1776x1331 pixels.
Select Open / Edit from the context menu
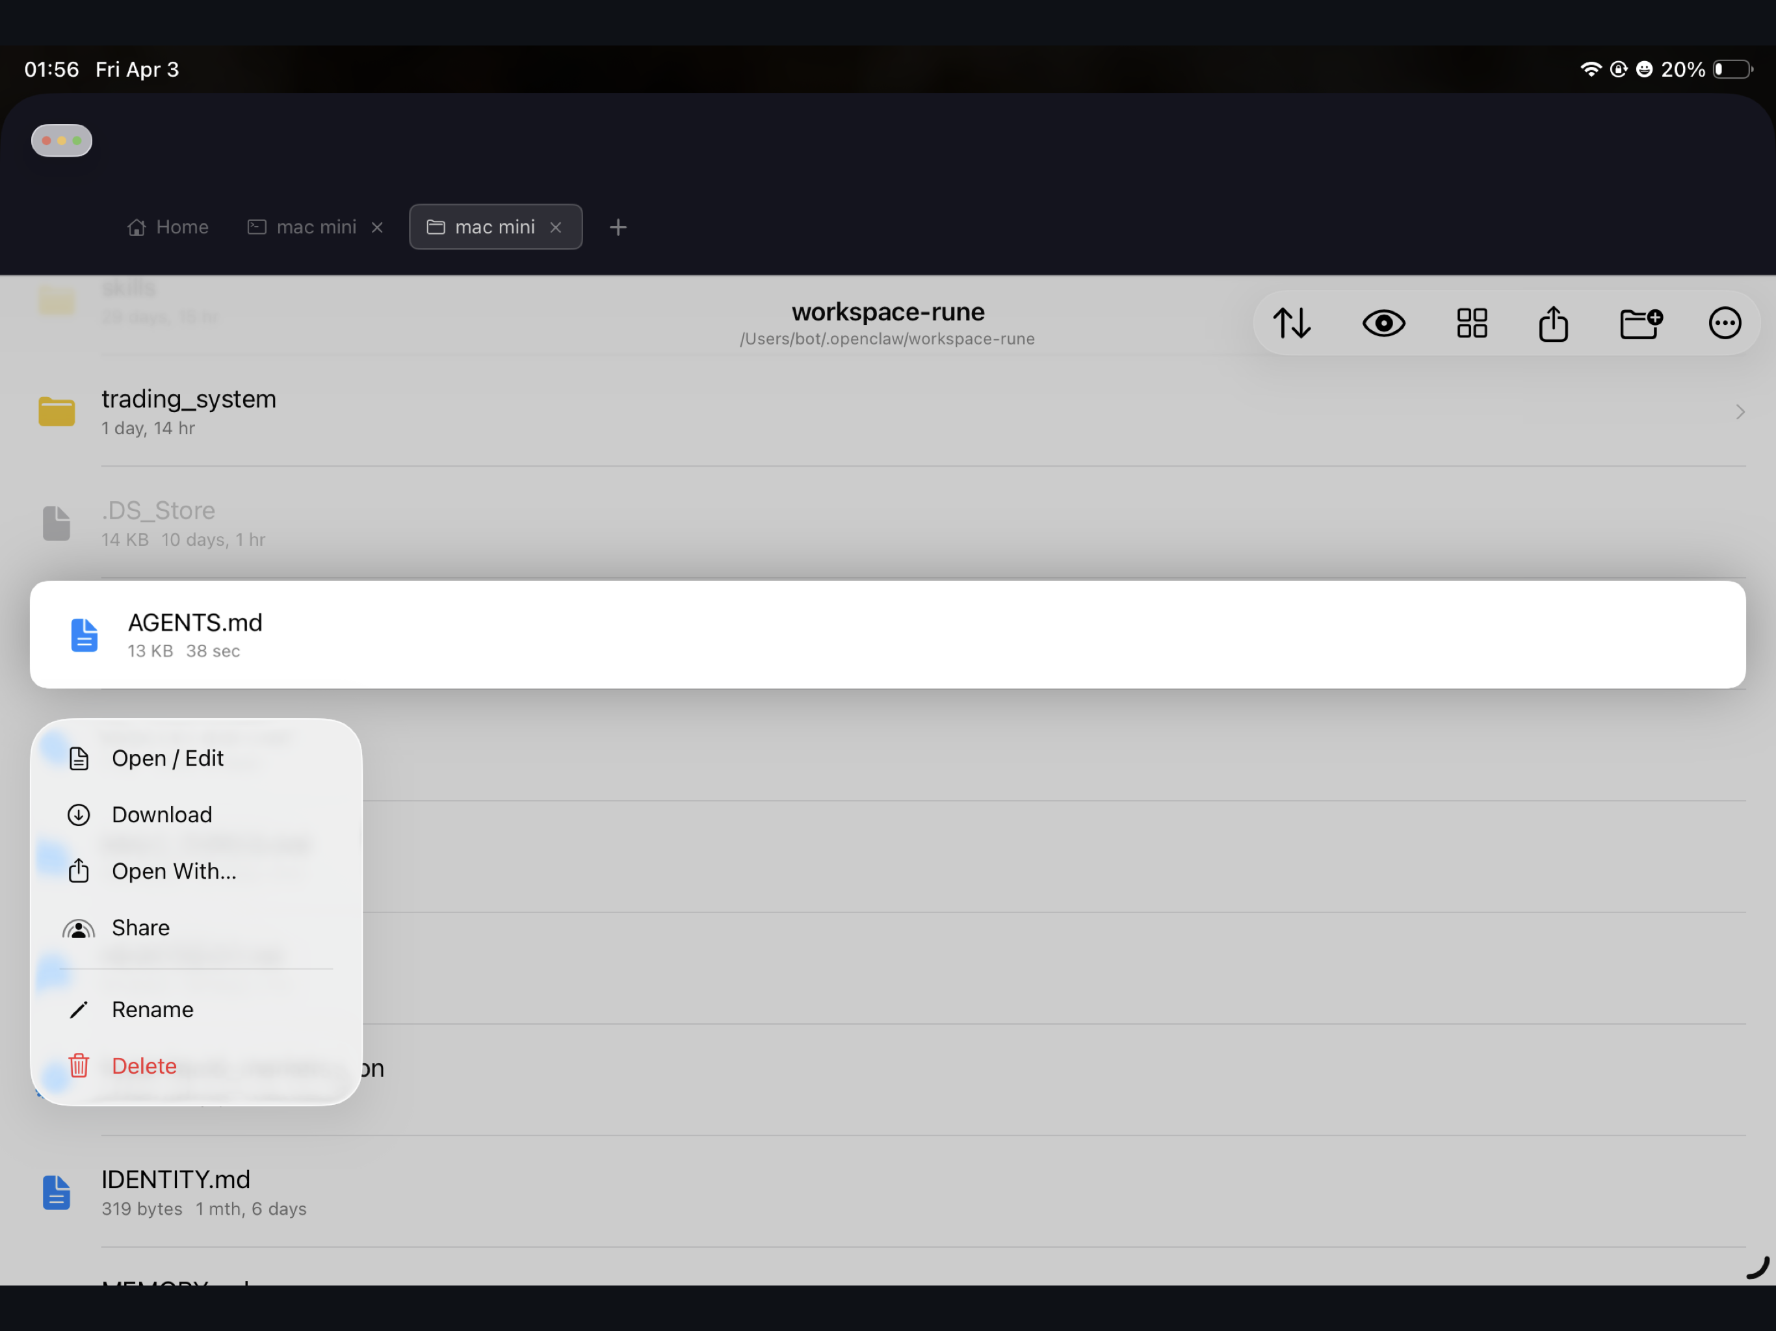coord(168,758)
